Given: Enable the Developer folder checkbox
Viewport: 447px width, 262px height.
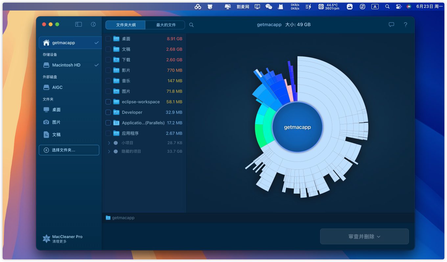Looking at the screenshot, I should [x=108, y=112].
